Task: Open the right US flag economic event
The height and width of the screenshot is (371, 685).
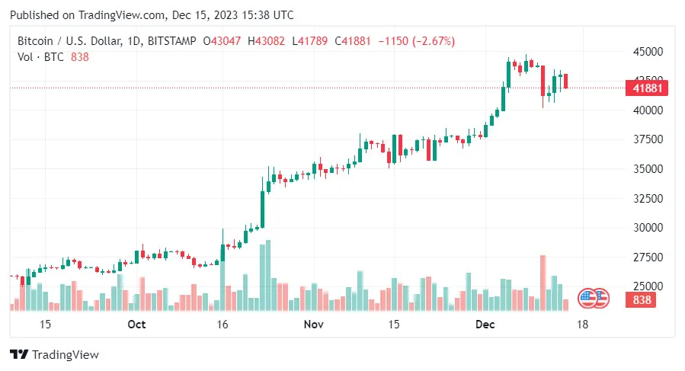Action: click(600, 298)
